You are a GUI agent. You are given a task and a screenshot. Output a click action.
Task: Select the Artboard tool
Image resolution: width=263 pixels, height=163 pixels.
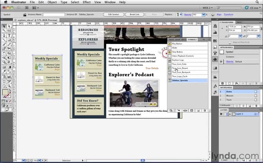[4, 81]
